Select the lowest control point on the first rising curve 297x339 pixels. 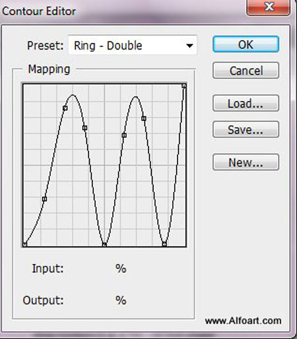pos(44,199)
